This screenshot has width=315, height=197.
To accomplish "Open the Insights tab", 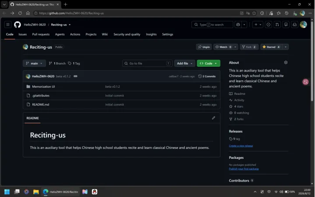I will coord(151,34).
